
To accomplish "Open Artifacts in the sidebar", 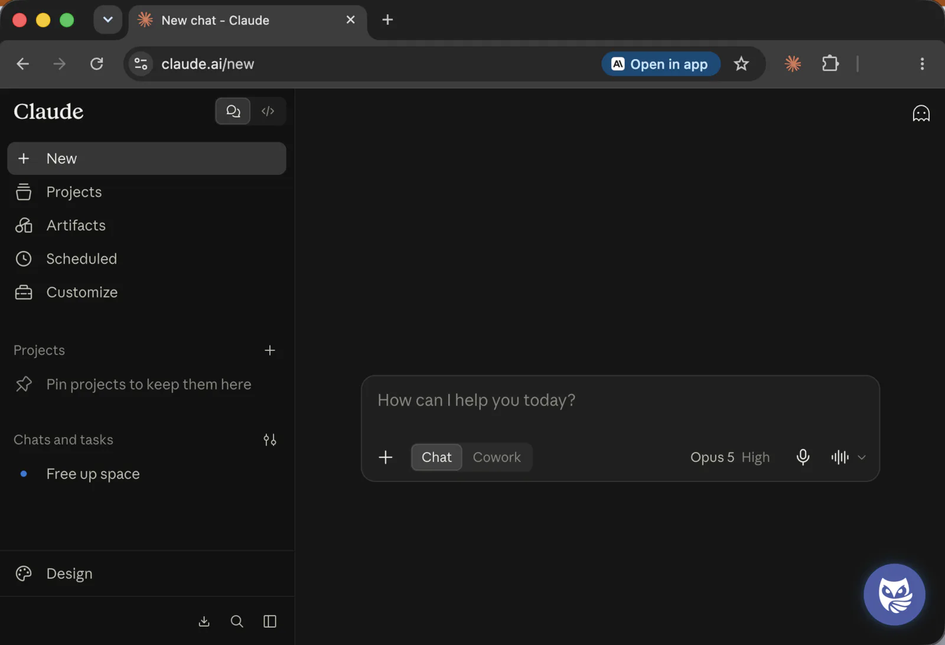I will [x=146, y=225].
